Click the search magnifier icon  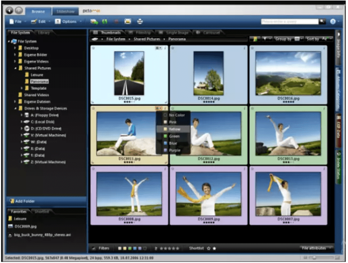pyautogui.click(x=322, y=21)
